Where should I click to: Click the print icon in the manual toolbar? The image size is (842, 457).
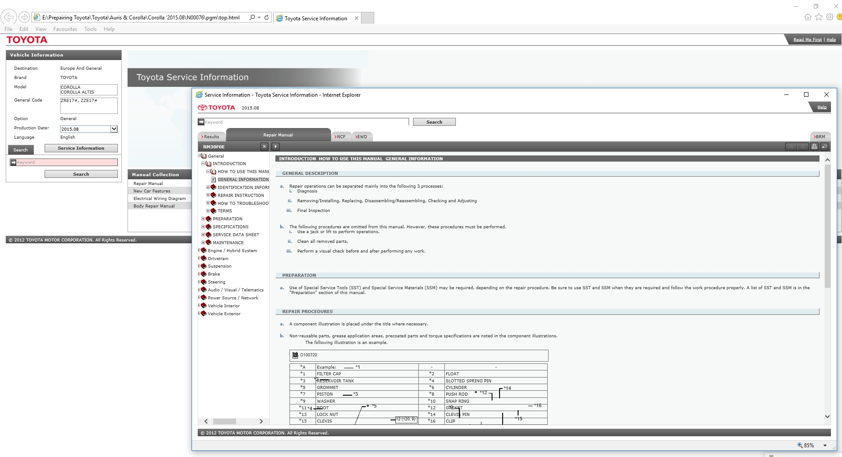[814, 147]
